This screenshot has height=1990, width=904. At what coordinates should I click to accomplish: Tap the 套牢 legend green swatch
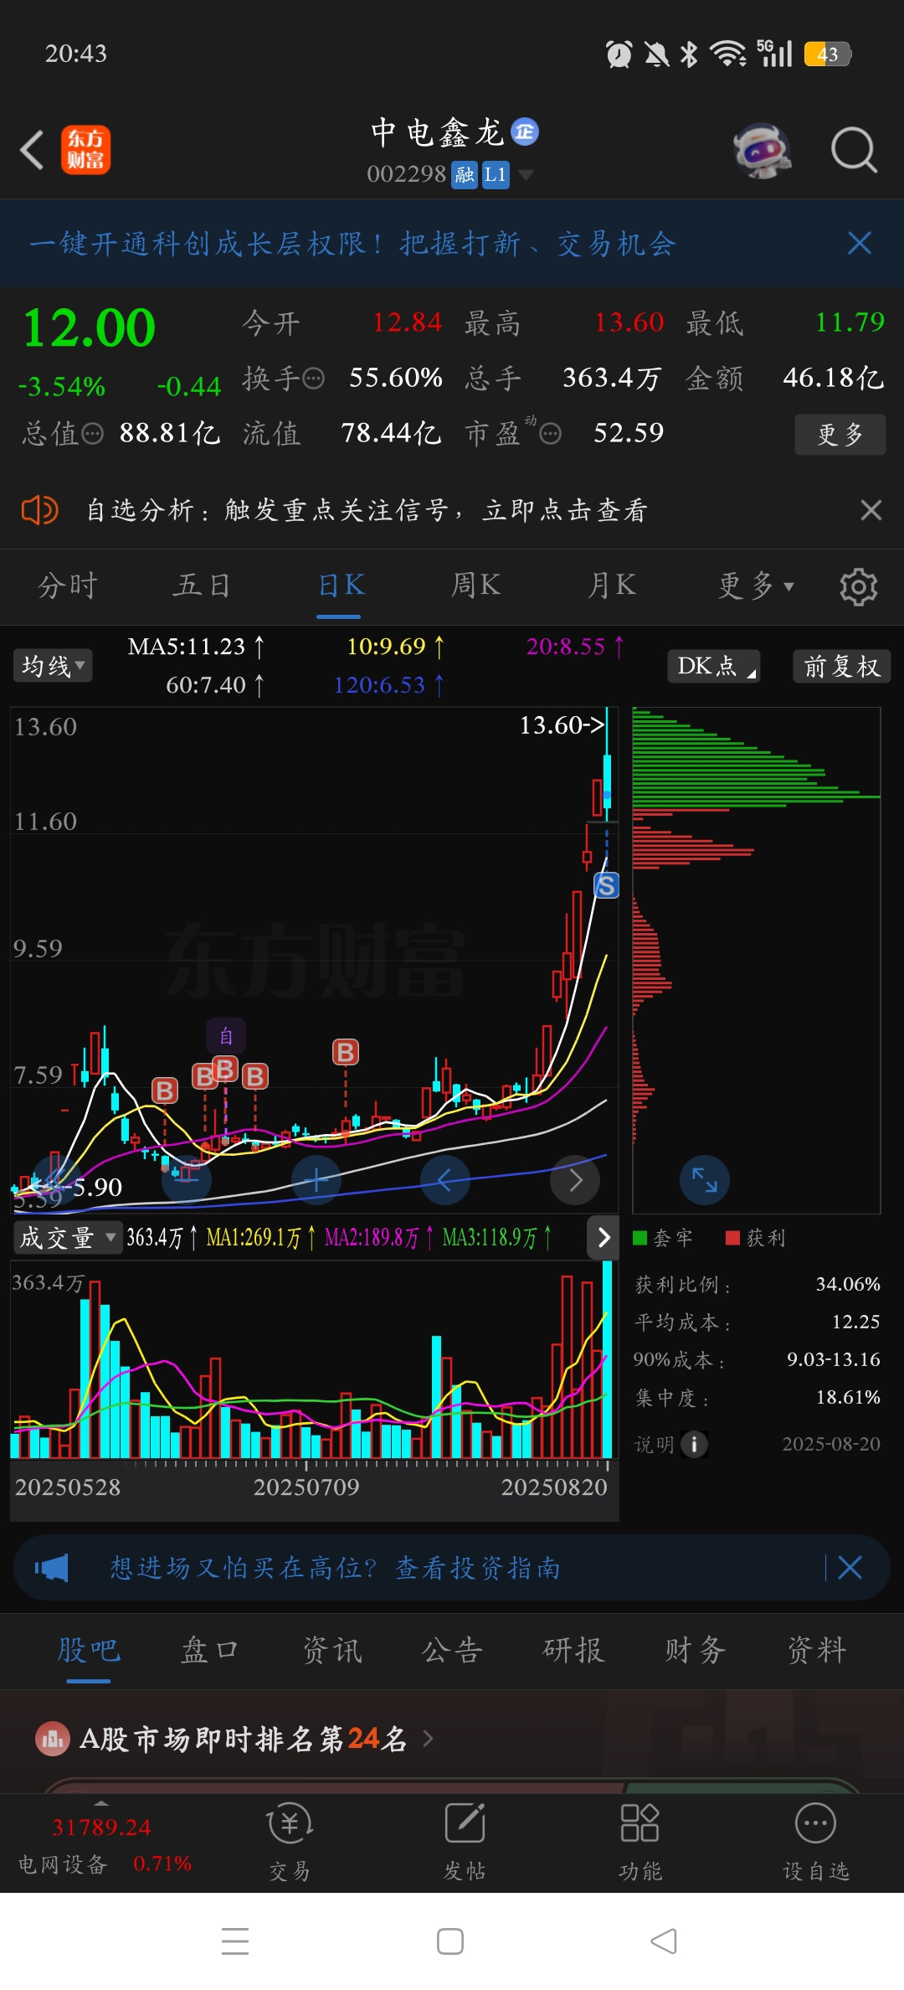(x=640, y=1238)
